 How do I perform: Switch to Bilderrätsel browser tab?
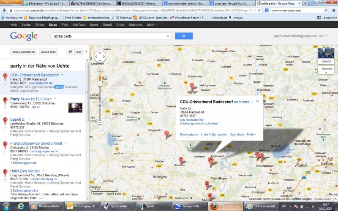tap(46, 3)
